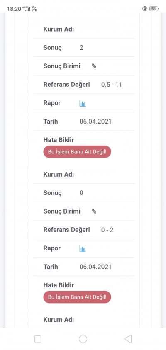Tap the clock showing 18:20
The image size is (166, 350).
14,9
